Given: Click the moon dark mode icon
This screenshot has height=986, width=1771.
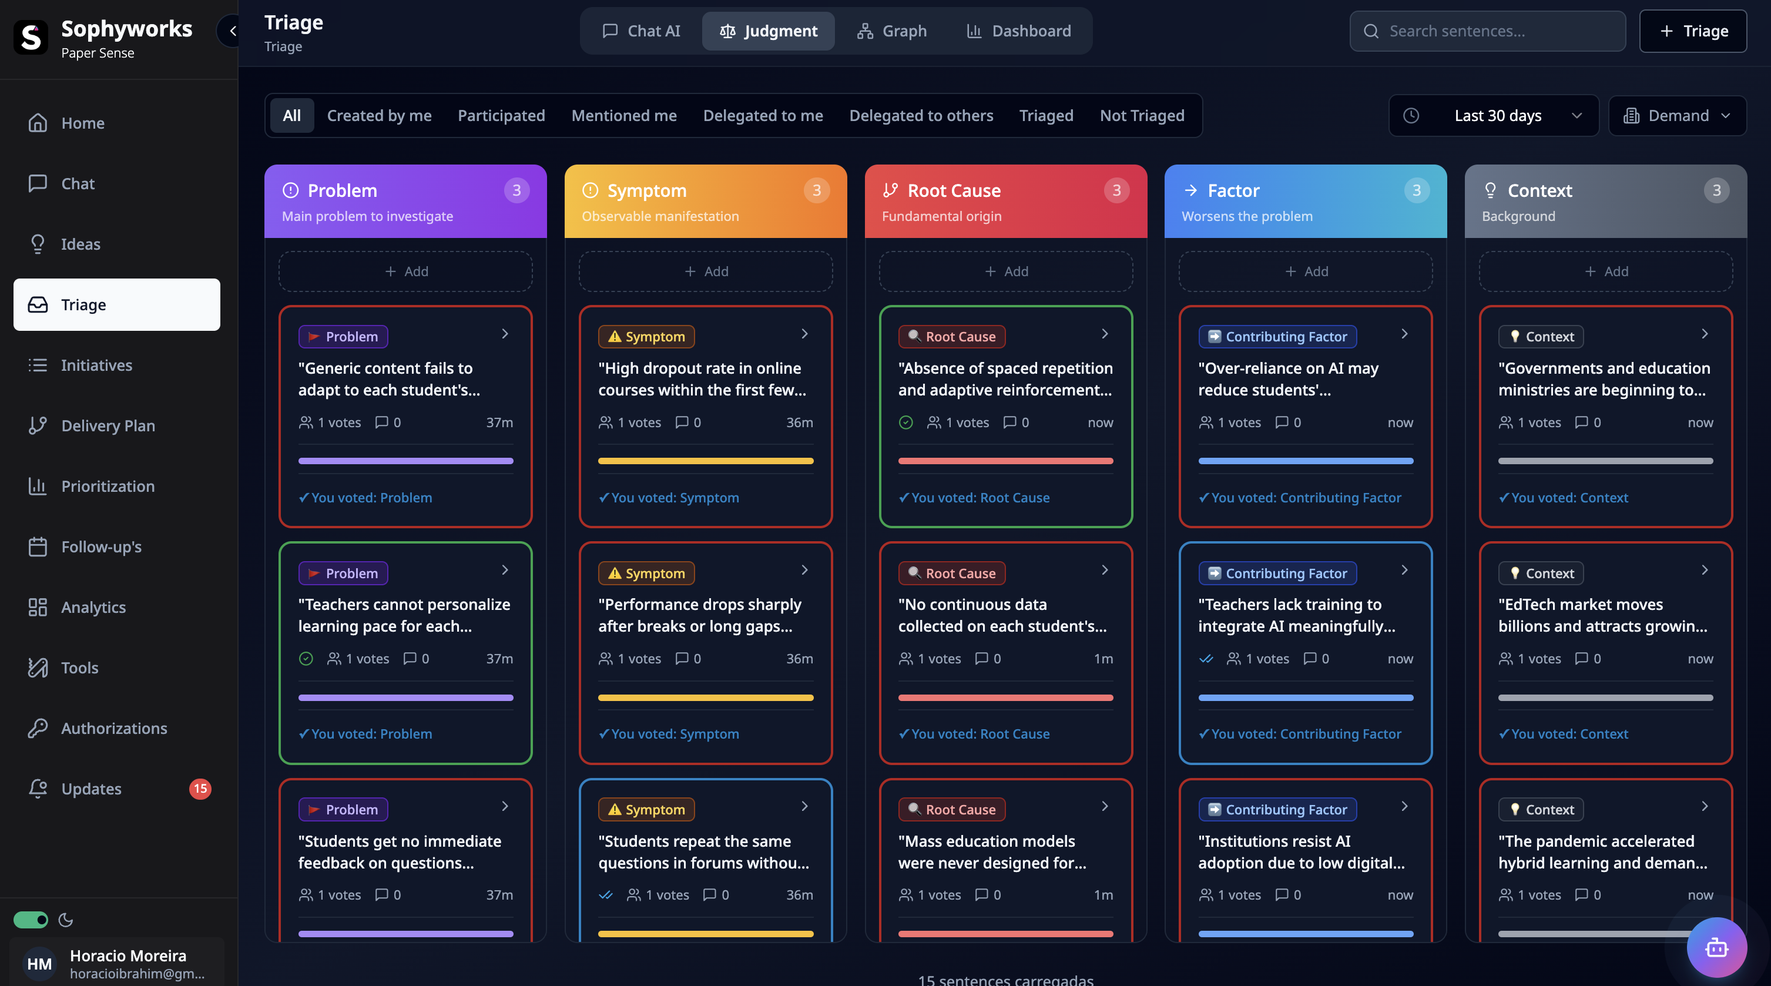Looking at the screenshot, I should tap(66, 920).
